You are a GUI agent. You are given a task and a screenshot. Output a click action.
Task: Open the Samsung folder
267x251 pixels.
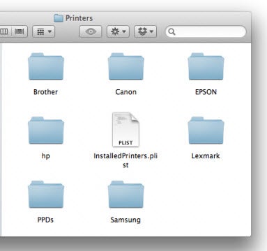(x=125, y=195)
